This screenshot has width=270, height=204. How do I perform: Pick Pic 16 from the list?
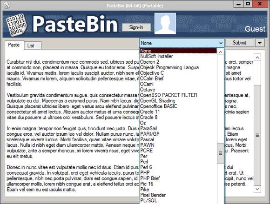pos(178,184)
